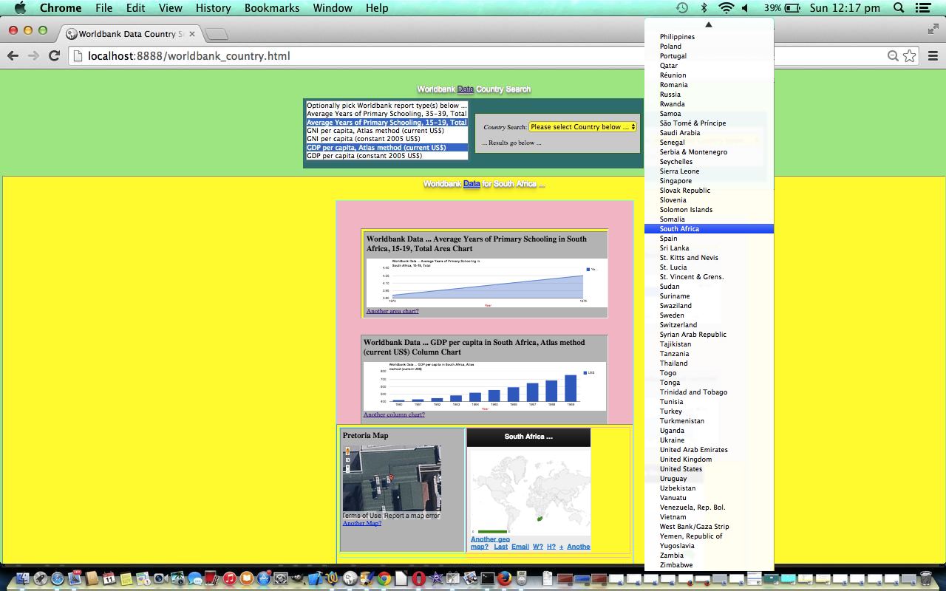Open a new tab button

[x=216, y=34]
